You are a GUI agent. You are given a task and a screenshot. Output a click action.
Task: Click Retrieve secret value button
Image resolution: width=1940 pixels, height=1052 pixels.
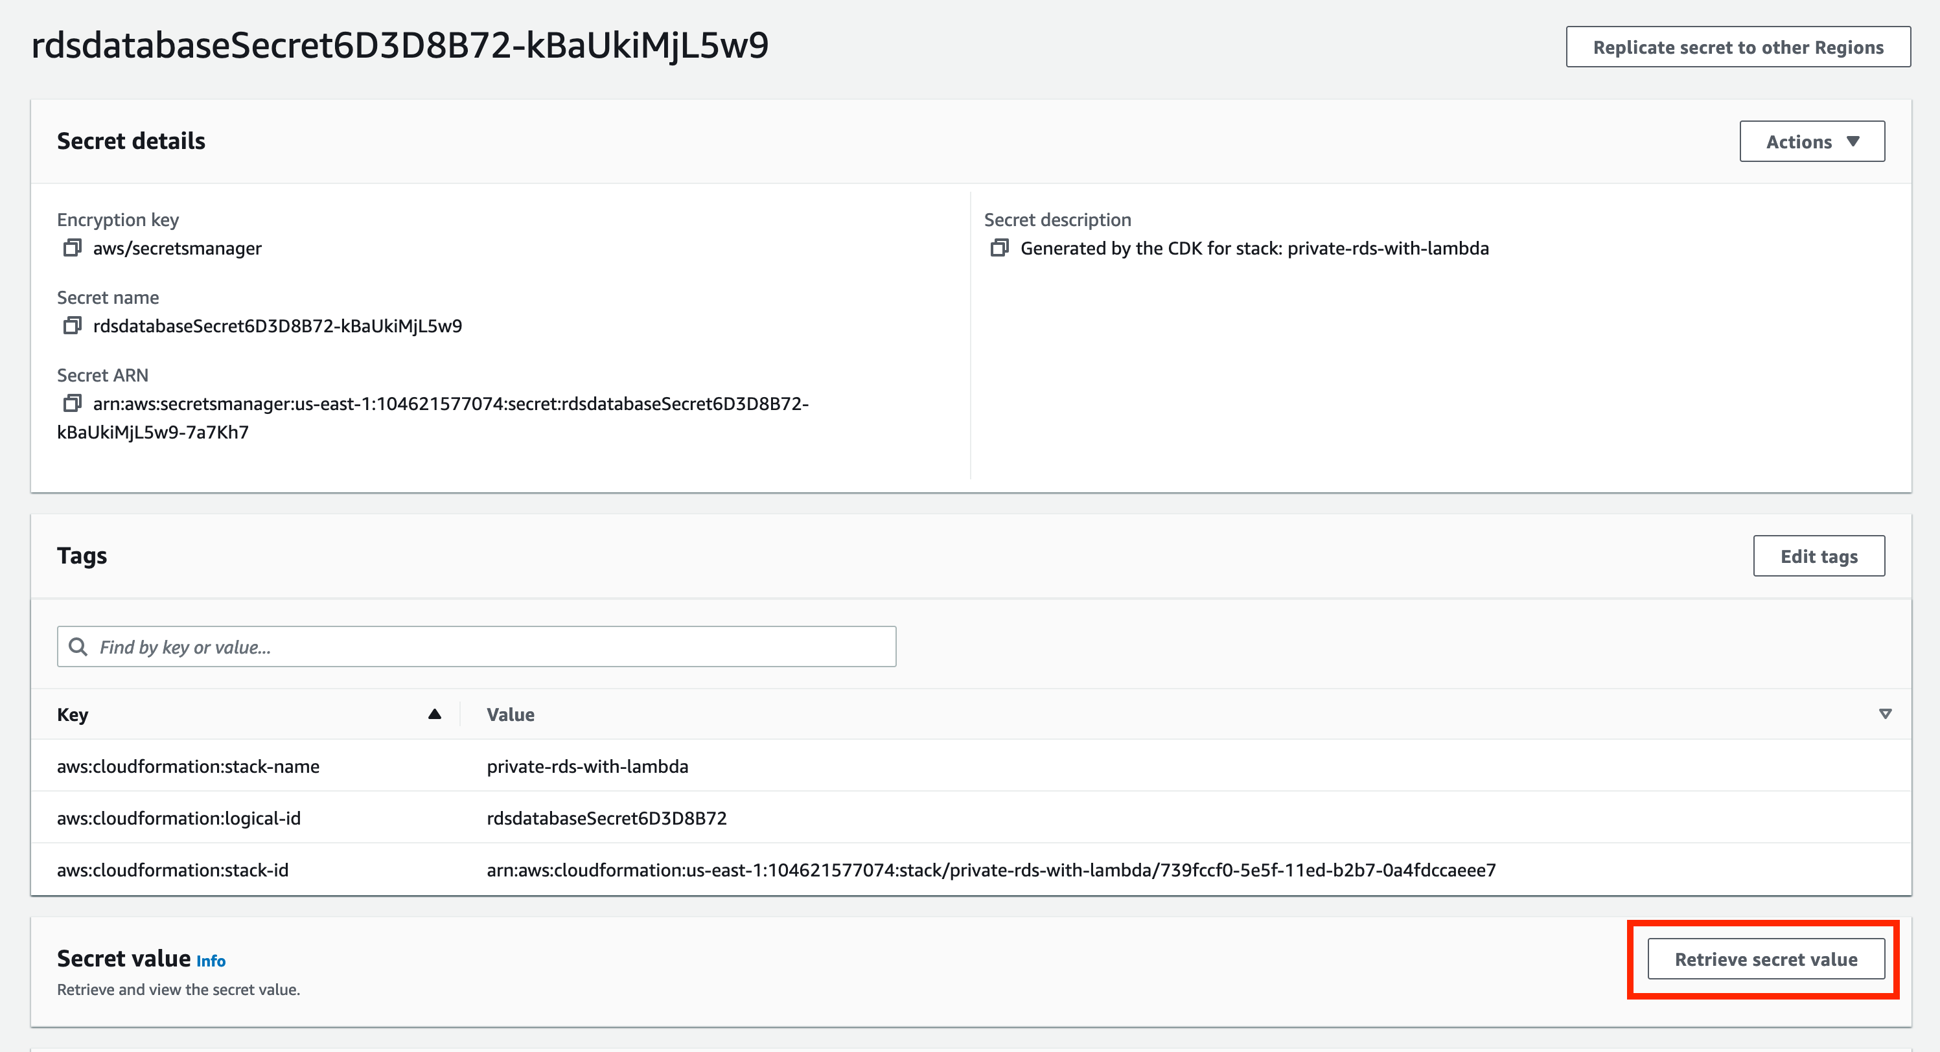coord(1765,959)
